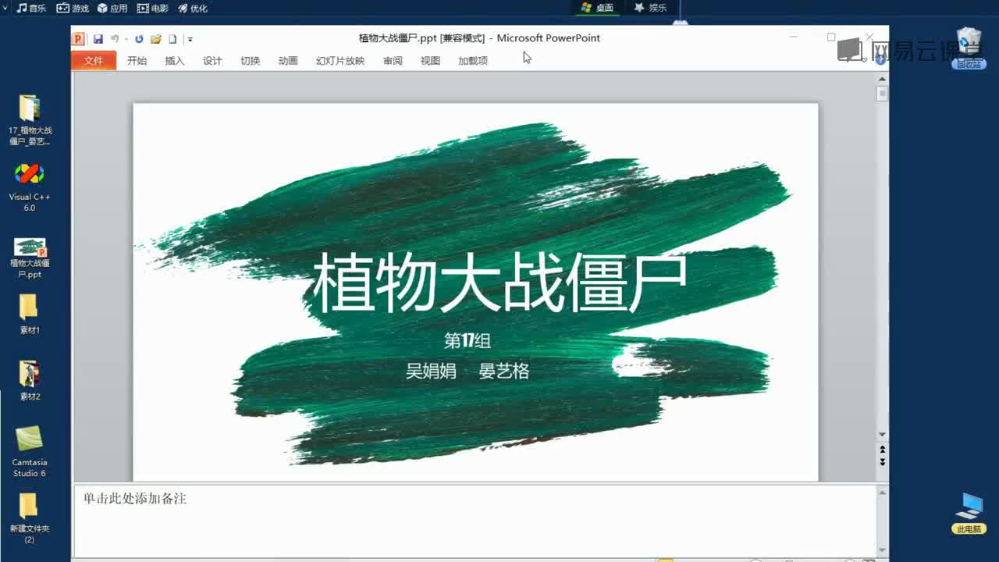Image resolution: width=999 pixels, height=562 pixels.
Task: Select the 回收站 recycle bin icon
Action: (x=969, y=48)
